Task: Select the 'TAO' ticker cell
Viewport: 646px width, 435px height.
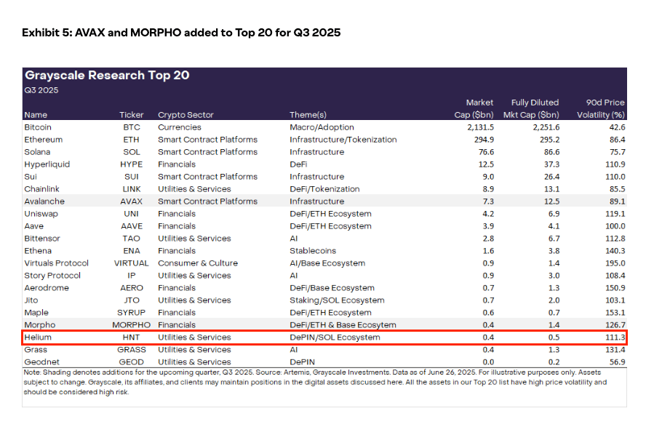Action: click(x=132, y=239)
